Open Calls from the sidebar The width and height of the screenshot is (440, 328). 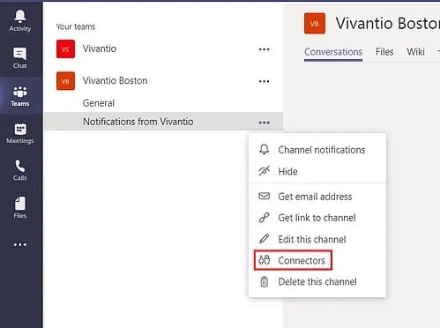[x=20, y=170]
